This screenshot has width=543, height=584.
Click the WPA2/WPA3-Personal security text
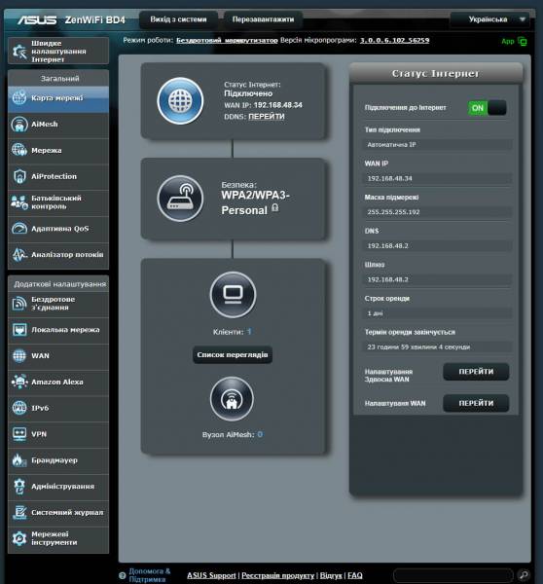255,203
